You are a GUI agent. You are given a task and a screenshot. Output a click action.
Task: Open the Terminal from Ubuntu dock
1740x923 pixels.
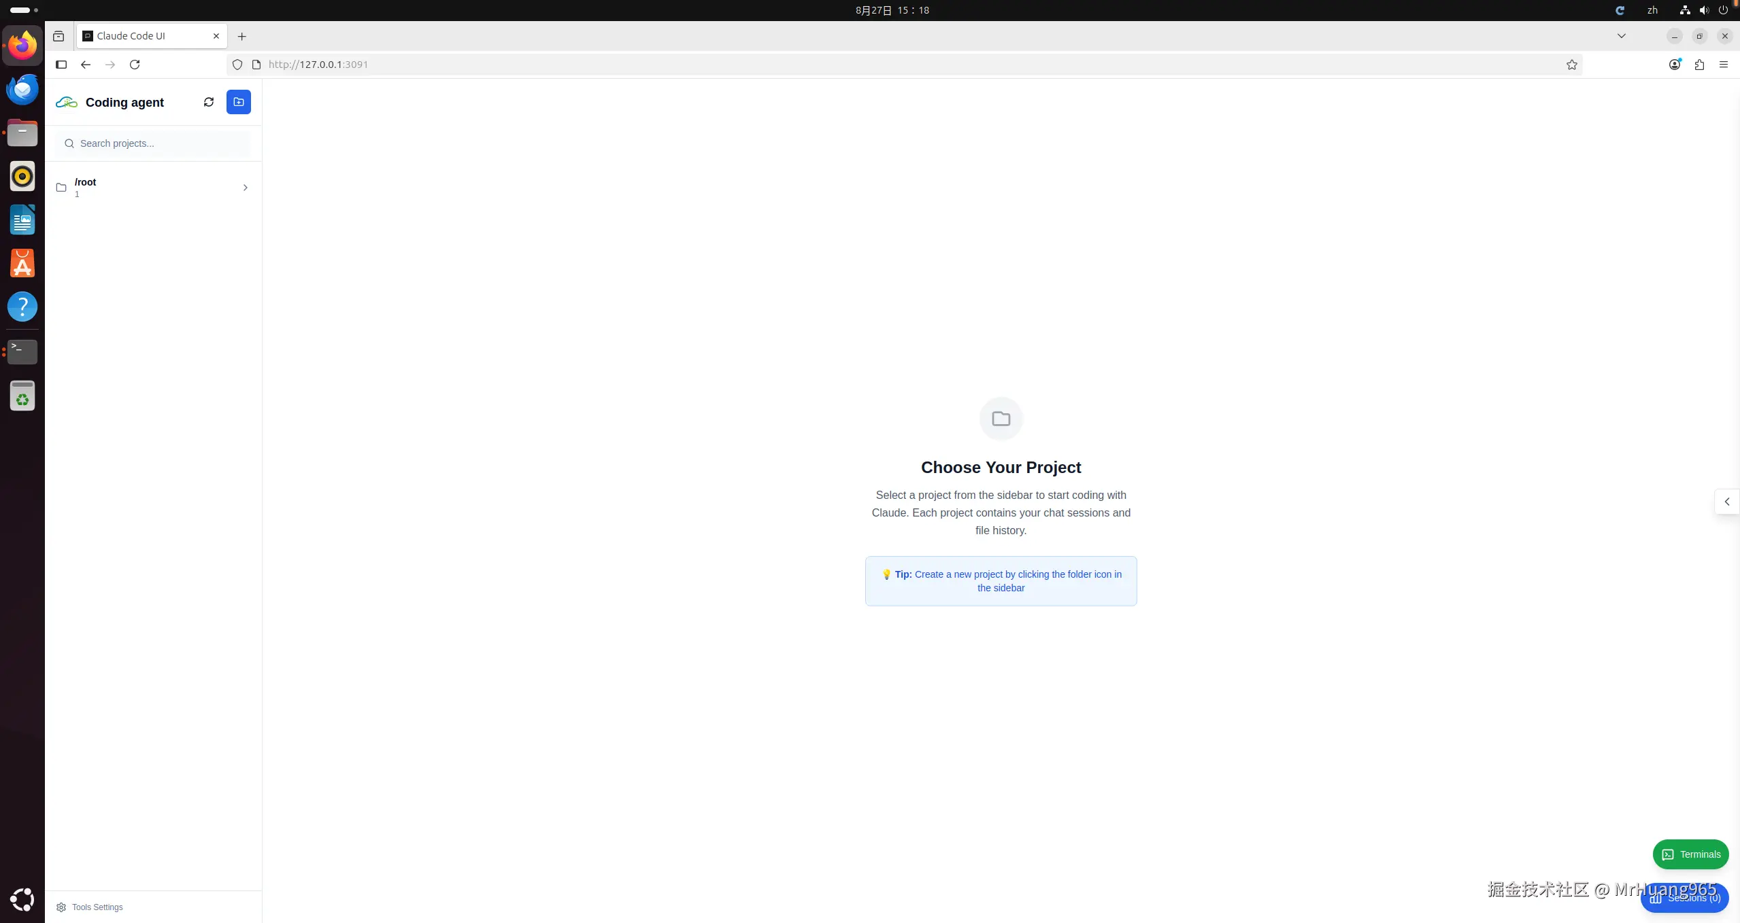coord(22,351)
